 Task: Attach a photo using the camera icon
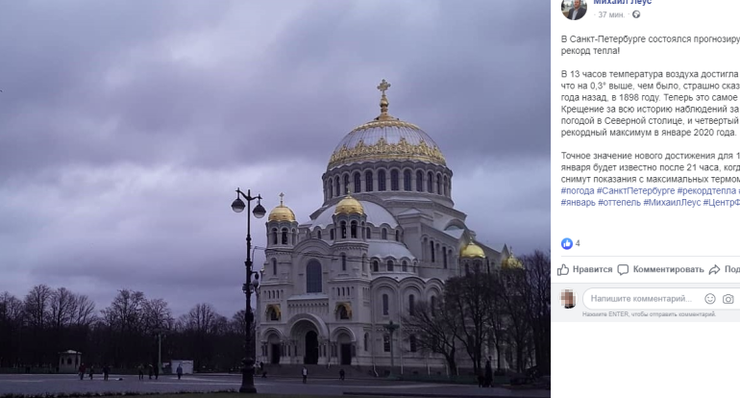728,299
